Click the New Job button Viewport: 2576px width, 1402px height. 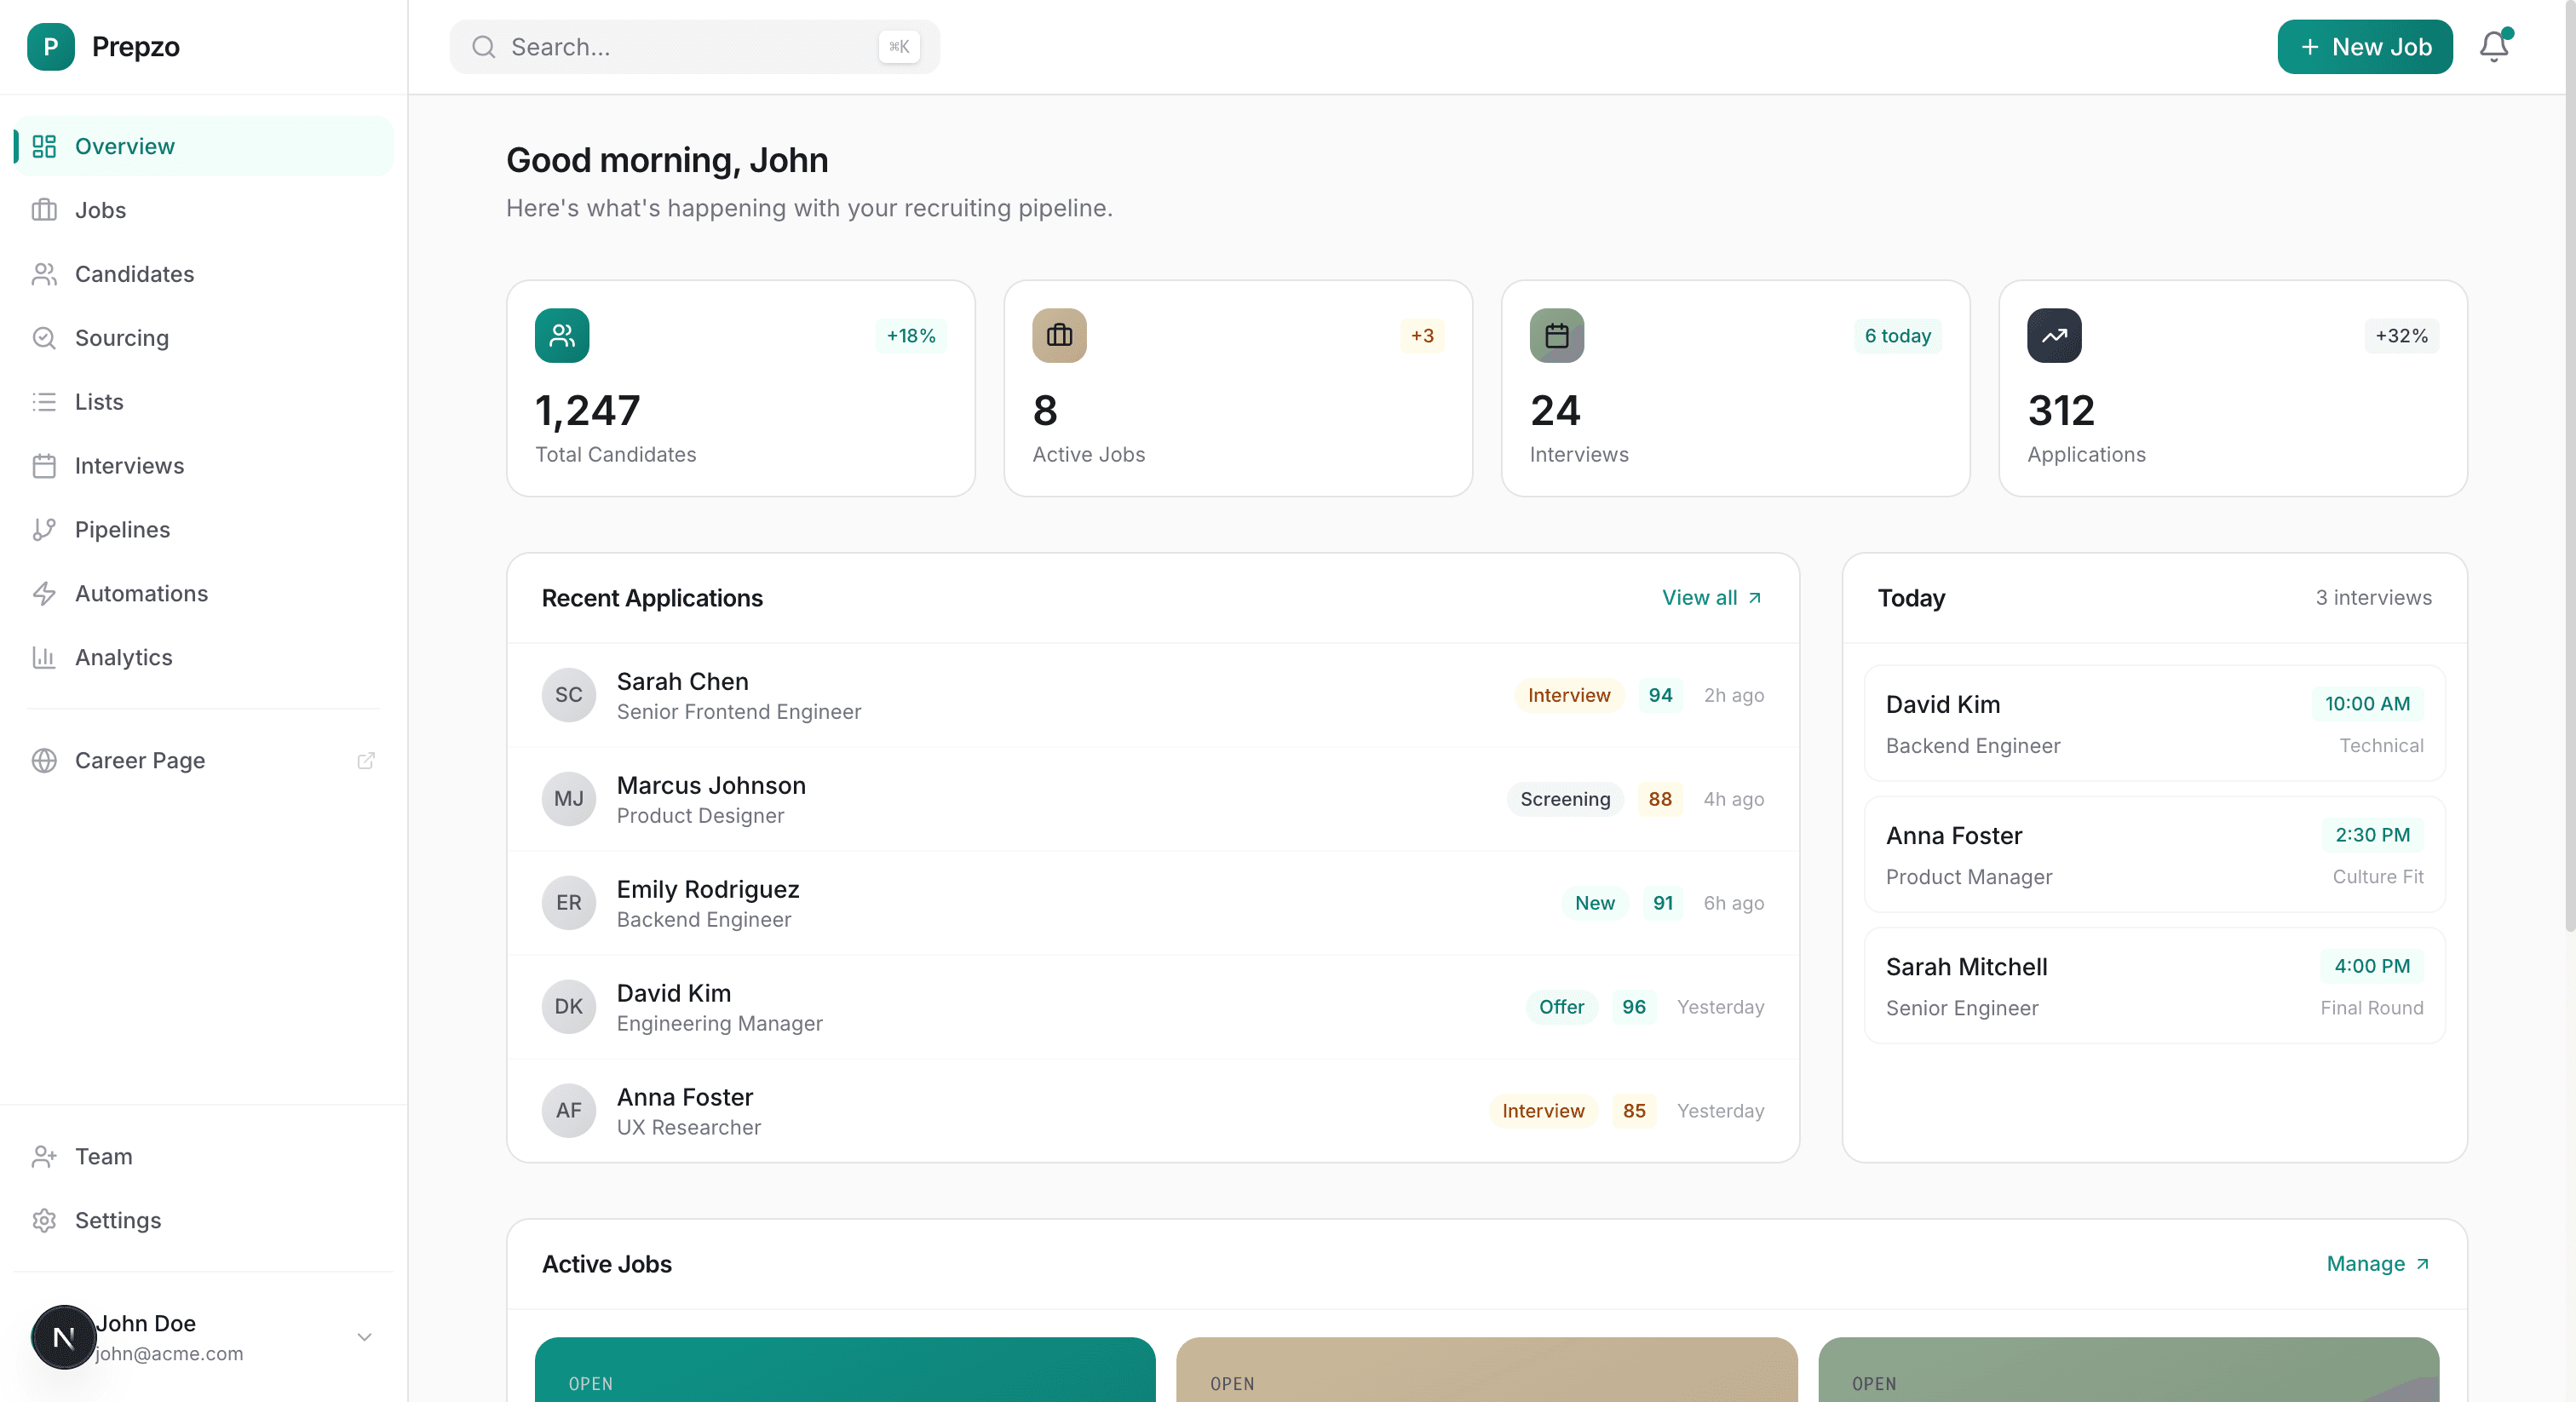[x=2364, y=46]
